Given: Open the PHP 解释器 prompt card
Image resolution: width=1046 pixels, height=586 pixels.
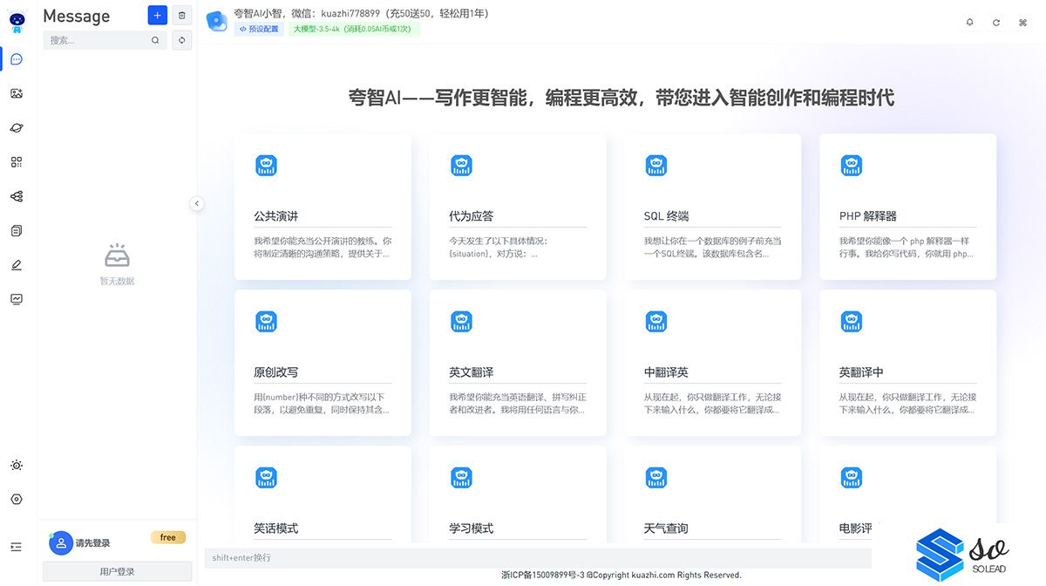Looking at the screenshot, I should [x=907, y=207].
